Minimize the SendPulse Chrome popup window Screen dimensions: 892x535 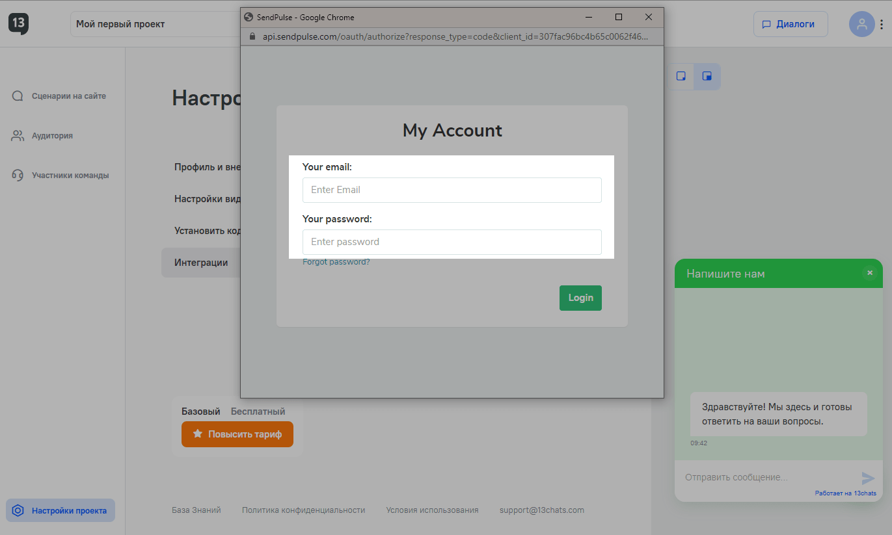pyautogui.click(x=589, y=17)
